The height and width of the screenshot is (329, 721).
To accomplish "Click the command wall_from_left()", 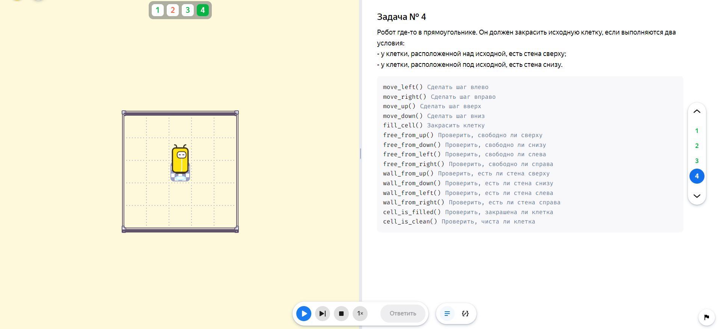I will tap(412, 193).
